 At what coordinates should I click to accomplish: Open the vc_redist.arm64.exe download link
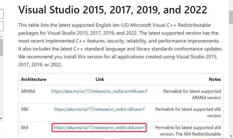click(x=97, y=91)
